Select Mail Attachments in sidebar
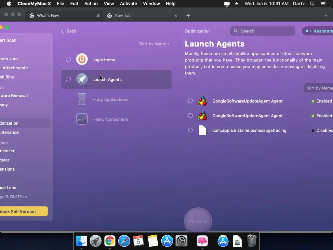 coord(14,68)
